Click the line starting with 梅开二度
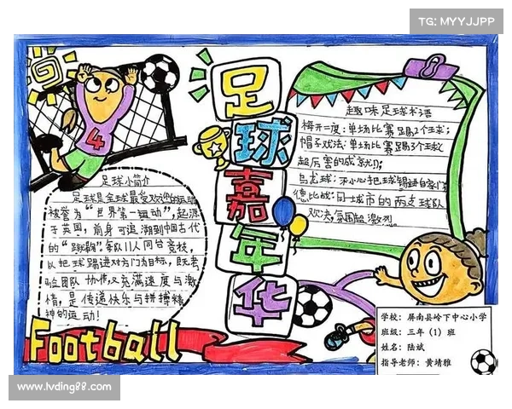 (x=375, y=129)
